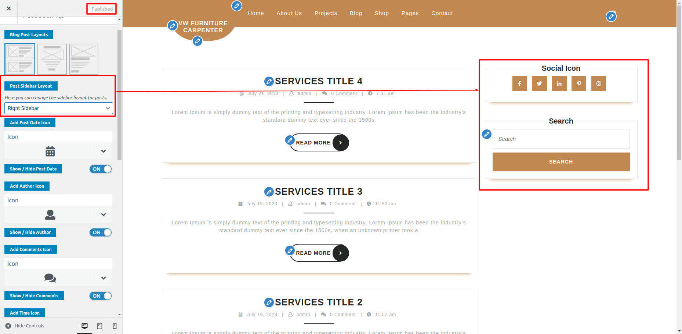Toggle Show / Hide Author switch
The image size is (682, 334).
100,232
